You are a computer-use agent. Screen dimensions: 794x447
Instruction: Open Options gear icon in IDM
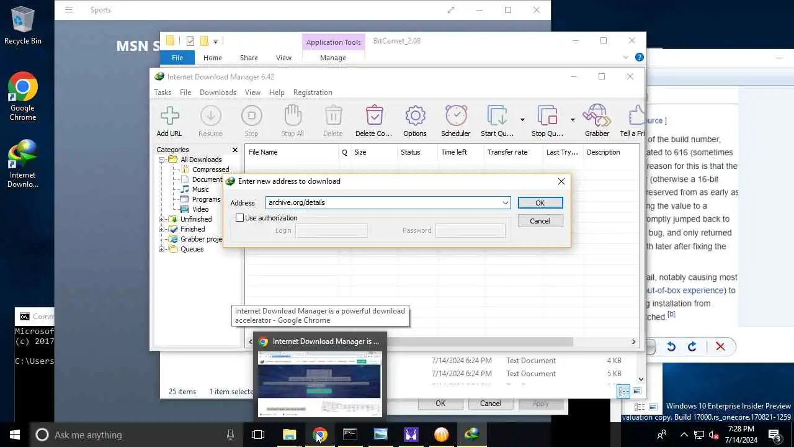415,121
